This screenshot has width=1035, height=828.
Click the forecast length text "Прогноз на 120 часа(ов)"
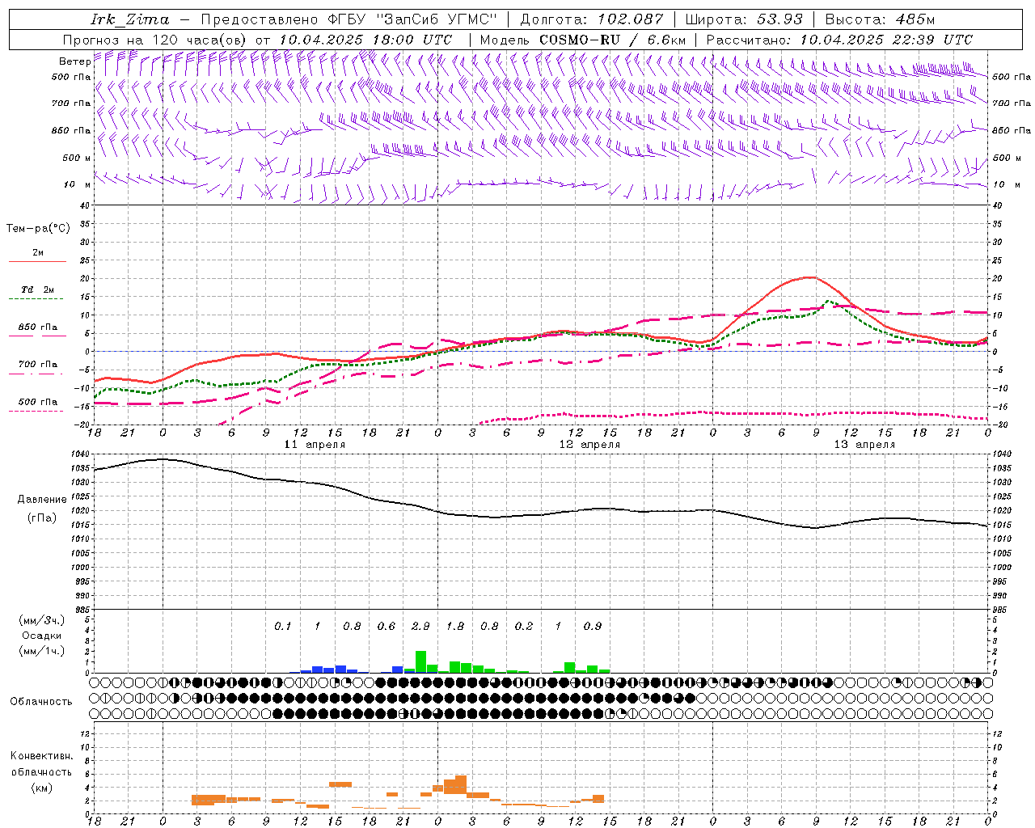click(x=155, y=40)
